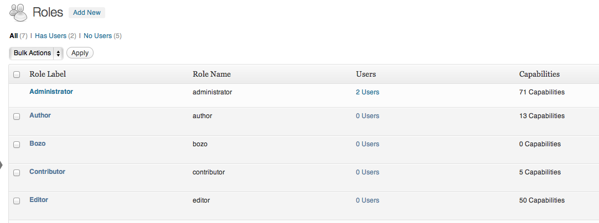Viewport: 599px width, 223px height.
Task: Expand the collapsed sidebar arrow on left edge
Action: 2,164
